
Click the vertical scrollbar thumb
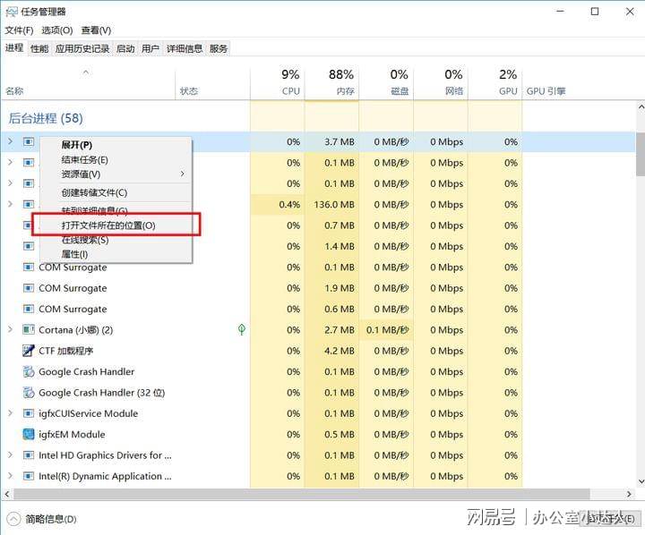[641, 154]
